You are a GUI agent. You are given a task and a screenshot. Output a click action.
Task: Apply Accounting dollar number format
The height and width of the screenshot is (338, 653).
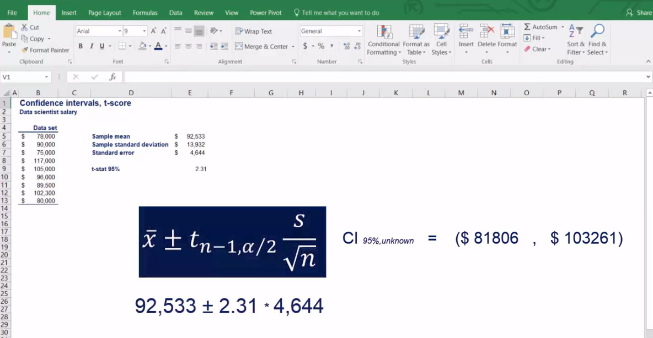pyautogui.click(x=305, y=46)
